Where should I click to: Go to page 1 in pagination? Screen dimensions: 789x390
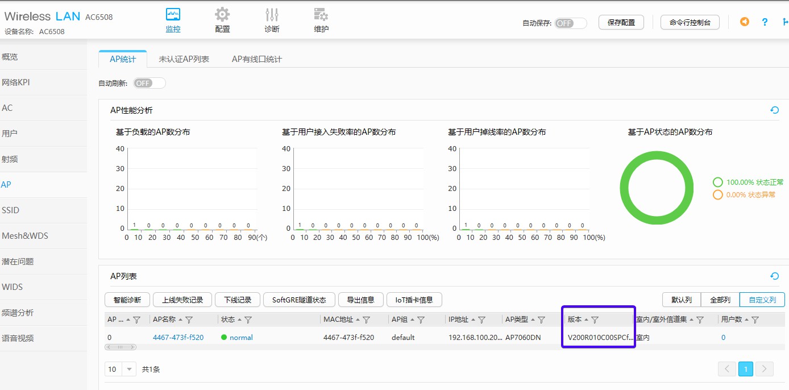(746, 369)
